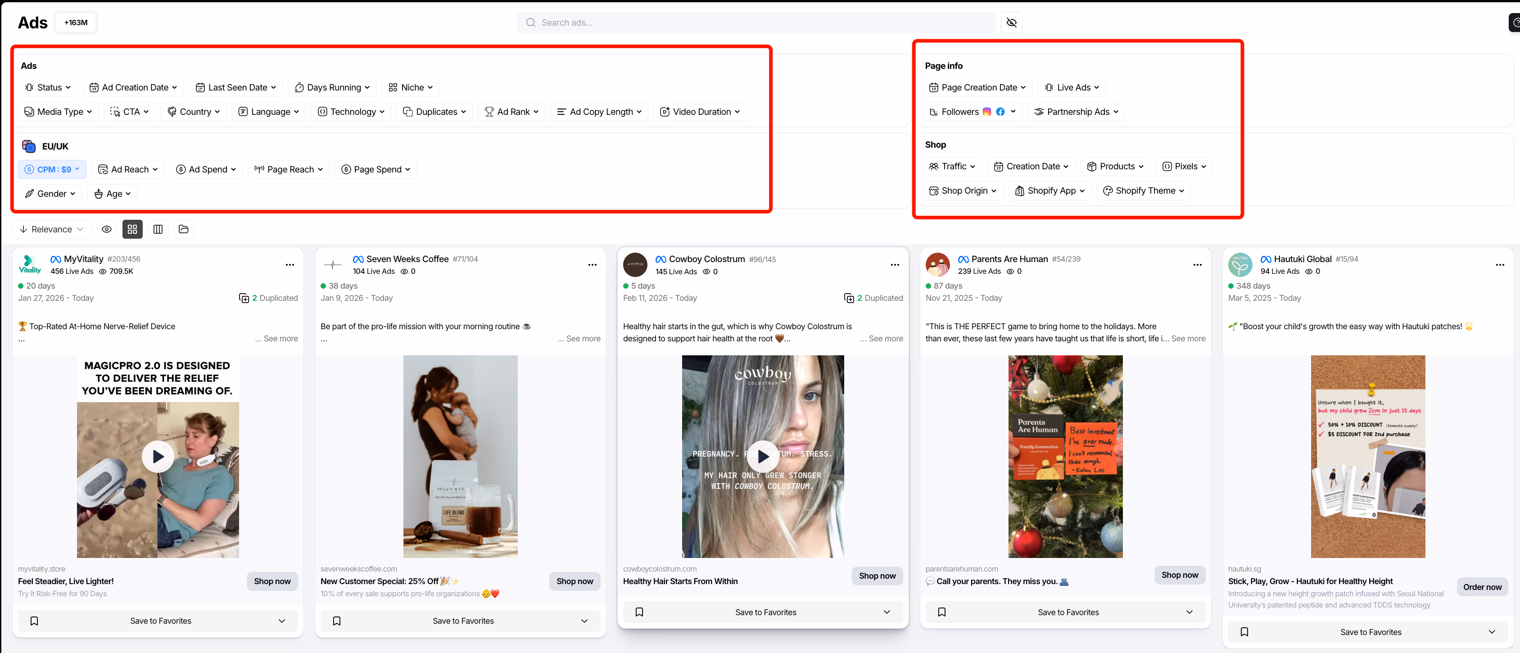Click the bookmark icon under Seven Weeks Coffee ad
The image size is (1520, 653).
coord(336,621)
